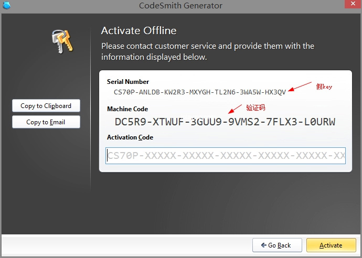The image size is (362, 258).
Task: Click the Activate button
Action: [331, 245]
